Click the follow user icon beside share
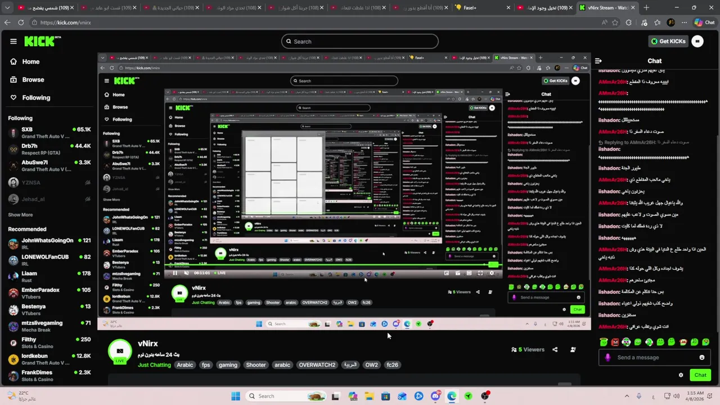Screen dimensions: 720x405 [573, 349]
